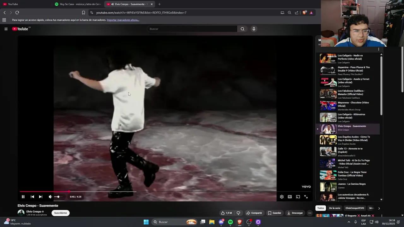The width and height of the screenshot is (404, 227).
Task: Open the Brave Rewards triangle icon
Action: click(x=311, y=13)
